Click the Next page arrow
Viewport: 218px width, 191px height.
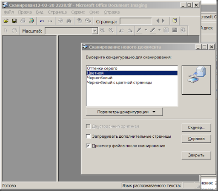coord(163,21)
